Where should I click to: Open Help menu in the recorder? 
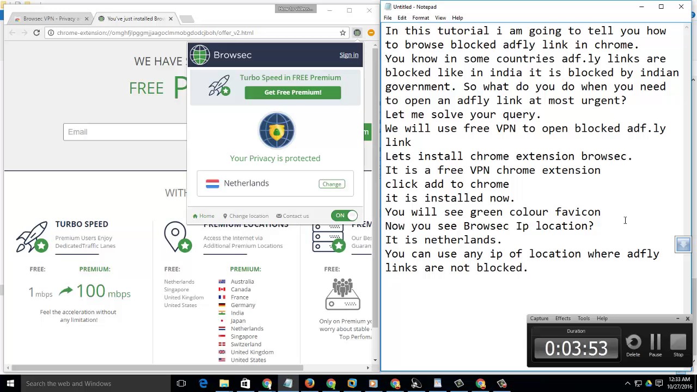[x=602, y=318]
